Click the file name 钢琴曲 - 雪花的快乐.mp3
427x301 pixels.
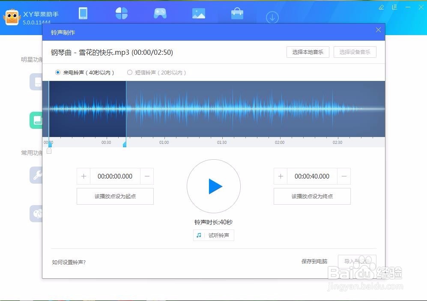[90, 52]
